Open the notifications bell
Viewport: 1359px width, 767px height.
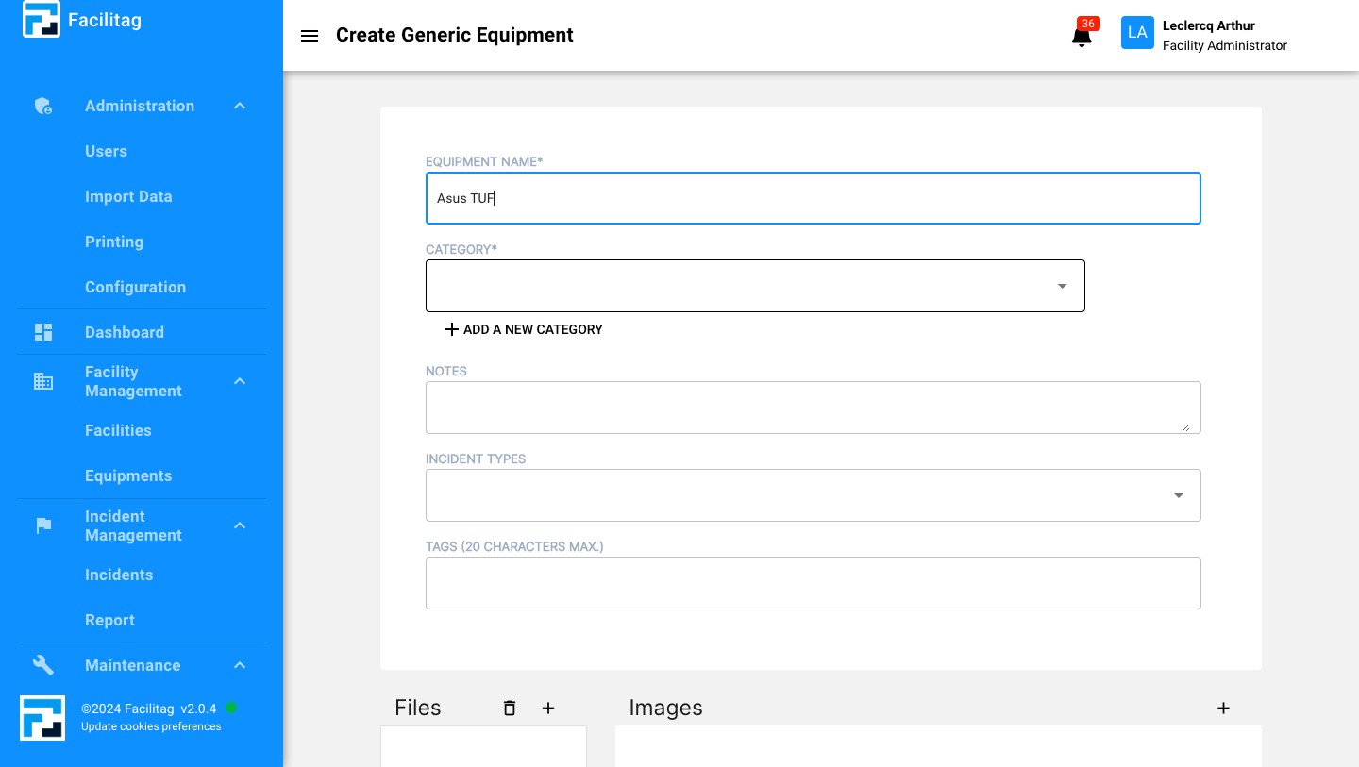tap(1082, 36)
